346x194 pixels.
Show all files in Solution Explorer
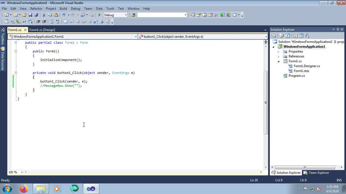click(x=282, y=36)
